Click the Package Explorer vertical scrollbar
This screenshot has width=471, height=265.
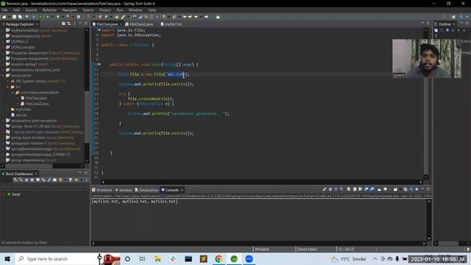[x=87, y=117]
